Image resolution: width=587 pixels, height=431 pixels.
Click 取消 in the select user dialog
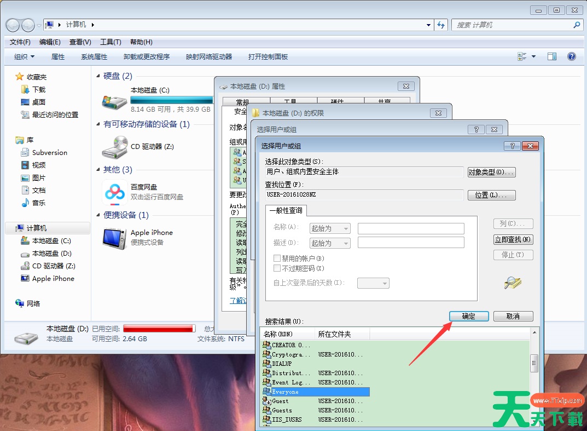(x=513, y=317)
